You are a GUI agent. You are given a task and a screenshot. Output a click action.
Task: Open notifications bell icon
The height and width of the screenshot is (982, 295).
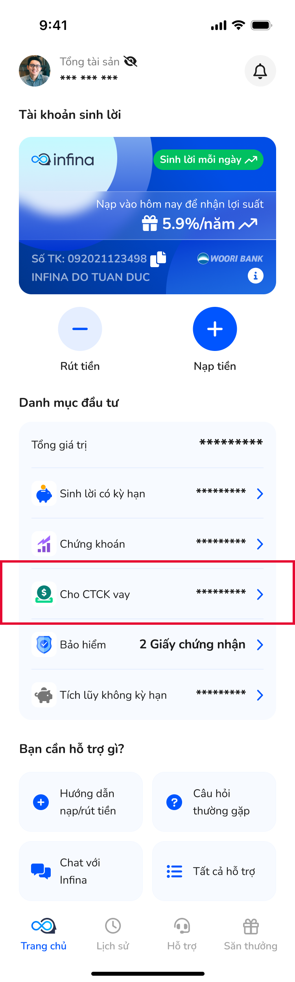pos(260,71)
